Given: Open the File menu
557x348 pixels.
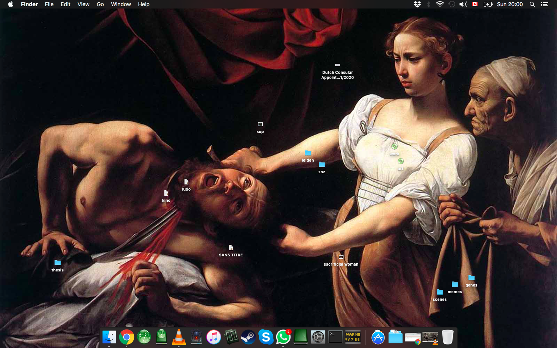Looking at the screenshot, I should coord(49,4).
